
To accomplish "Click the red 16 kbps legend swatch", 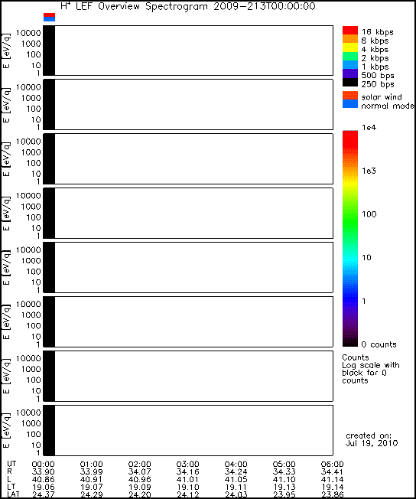I will click(x=350, y=31).
